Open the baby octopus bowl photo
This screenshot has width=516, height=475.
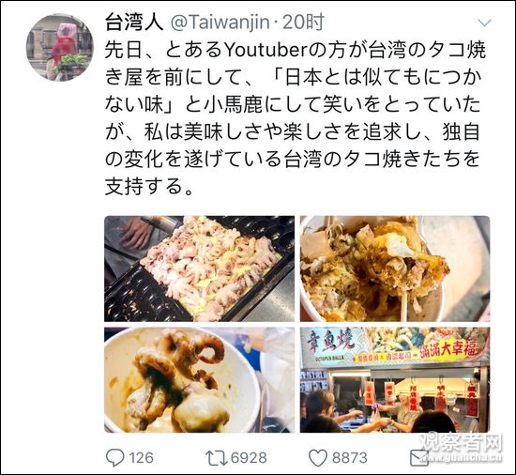tap(200, 380)
